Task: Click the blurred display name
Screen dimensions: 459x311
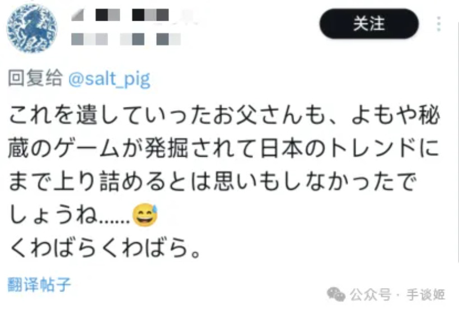Action: point(135,15)
